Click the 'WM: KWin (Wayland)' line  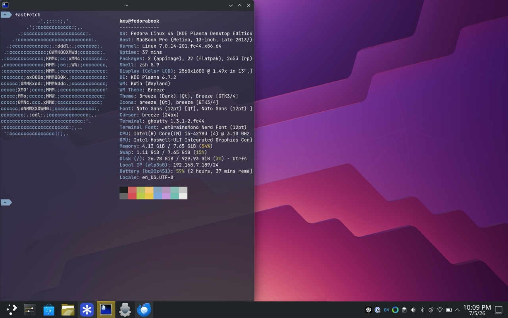[145, 83]
